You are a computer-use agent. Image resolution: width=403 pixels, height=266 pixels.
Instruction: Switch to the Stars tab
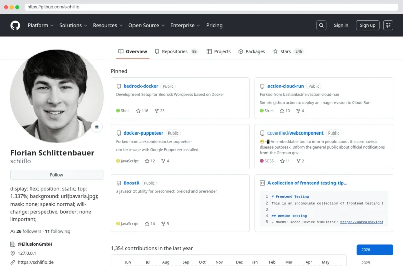[x=288, y=52]
